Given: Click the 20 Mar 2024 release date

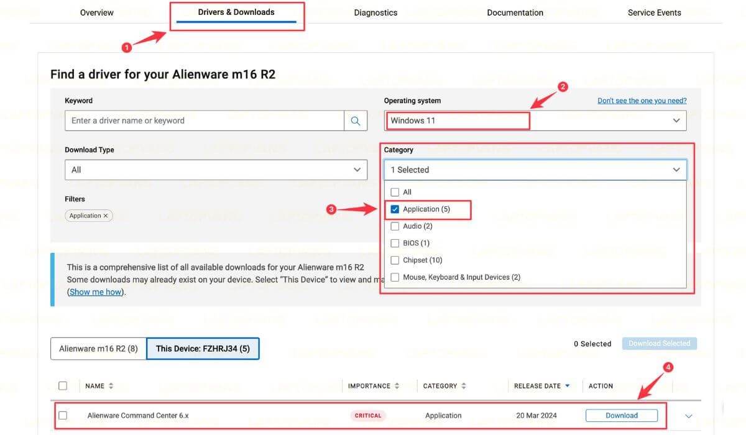Looking at the screenshot, I should coord(535,416).
